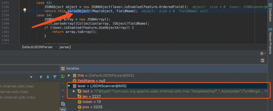Click the field icon beside pos
Viewport: 273px width, 111px height.
(x=80, y=107)
